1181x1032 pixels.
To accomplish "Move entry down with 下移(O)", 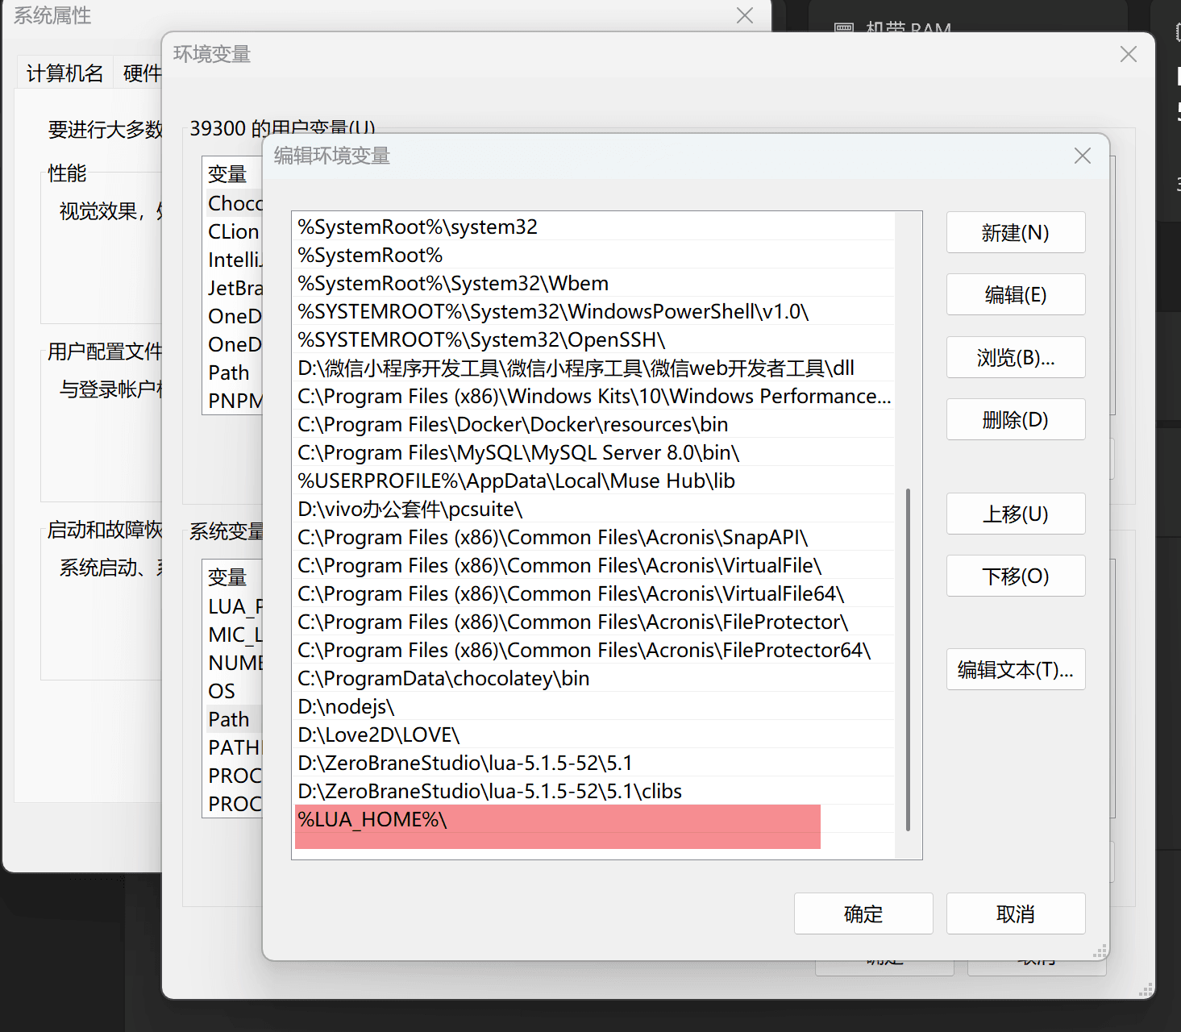I will 1015,576.
